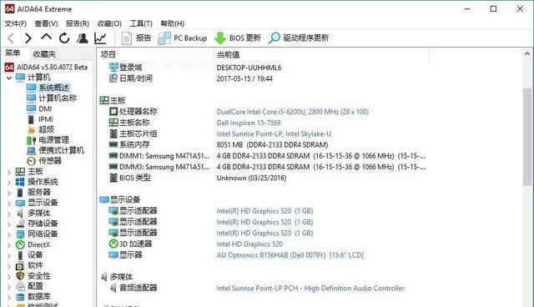Open the user management person icon
Viewport: 534px width, 307px height.
82,38
